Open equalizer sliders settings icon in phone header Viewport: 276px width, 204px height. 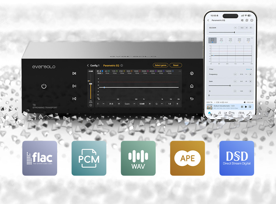point(242,20)
